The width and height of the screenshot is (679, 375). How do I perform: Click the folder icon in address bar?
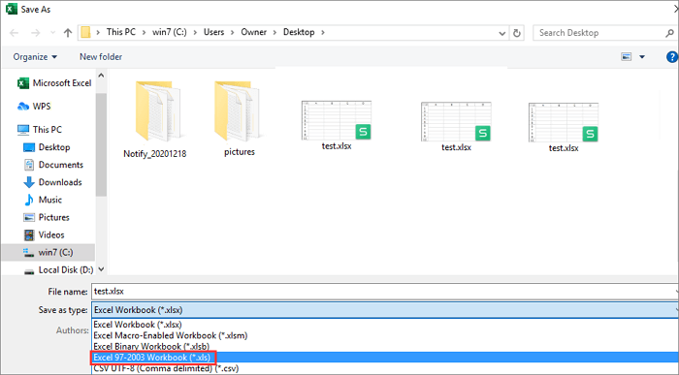tap(85, 32)
